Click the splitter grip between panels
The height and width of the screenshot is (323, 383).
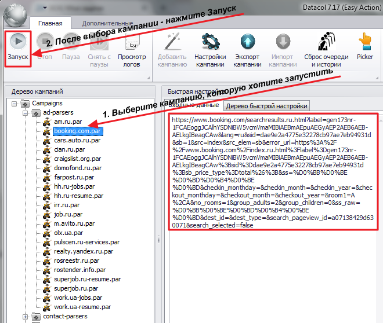[159, 240]
